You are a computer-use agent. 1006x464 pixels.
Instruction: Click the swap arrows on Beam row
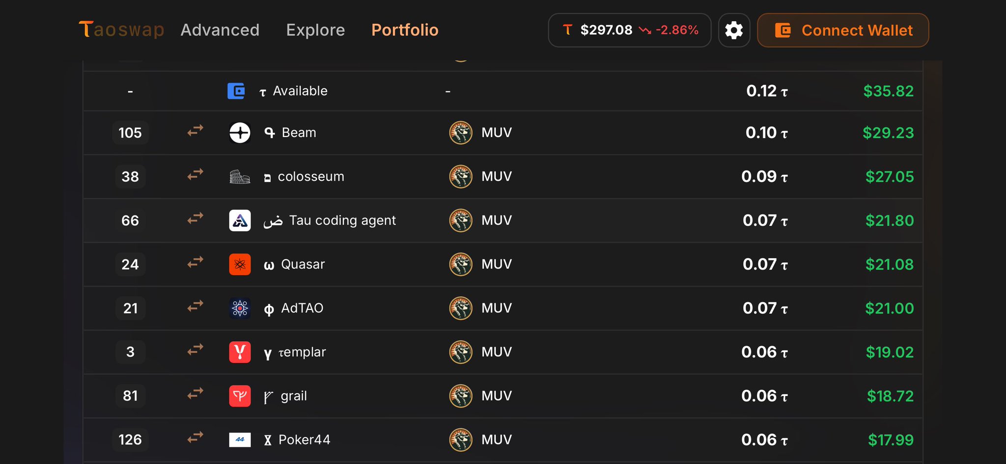pyautogui.click(x=196, y=131)
